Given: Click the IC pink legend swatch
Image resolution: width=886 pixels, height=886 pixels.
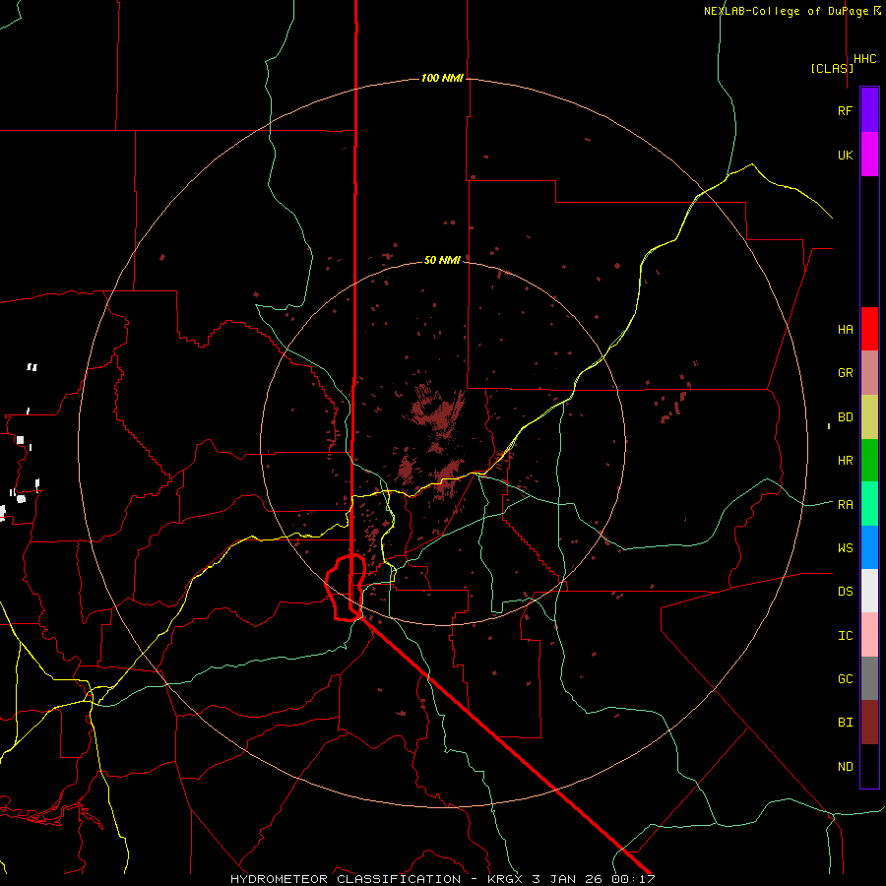Looking at the screenshot, I should coord(869,635).
